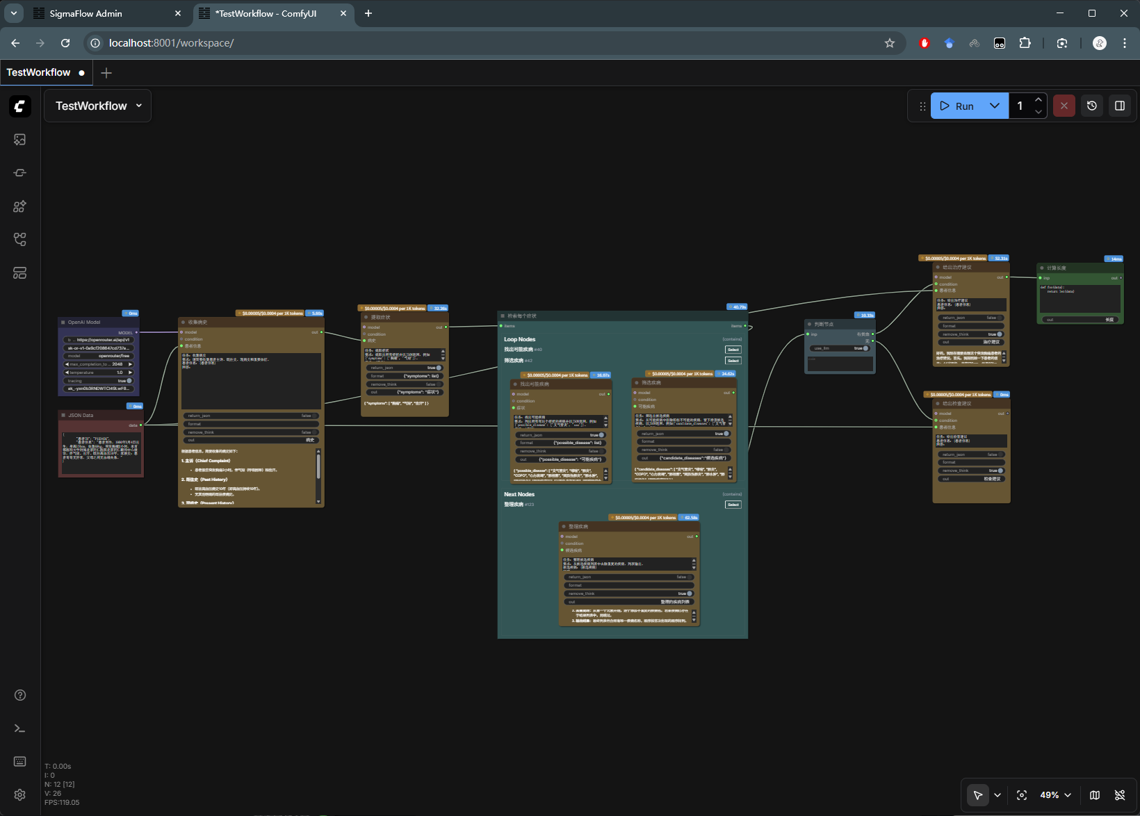This screenshot has width=1140, height=816.
Task: Click Select next to 找出可能疾病 in Loop Nodes
Action: (x=733, y=349)
